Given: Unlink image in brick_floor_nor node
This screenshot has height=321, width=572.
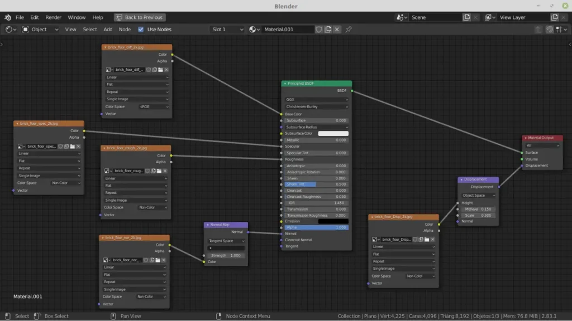Looking at the screenshot, I should (164, 260).
